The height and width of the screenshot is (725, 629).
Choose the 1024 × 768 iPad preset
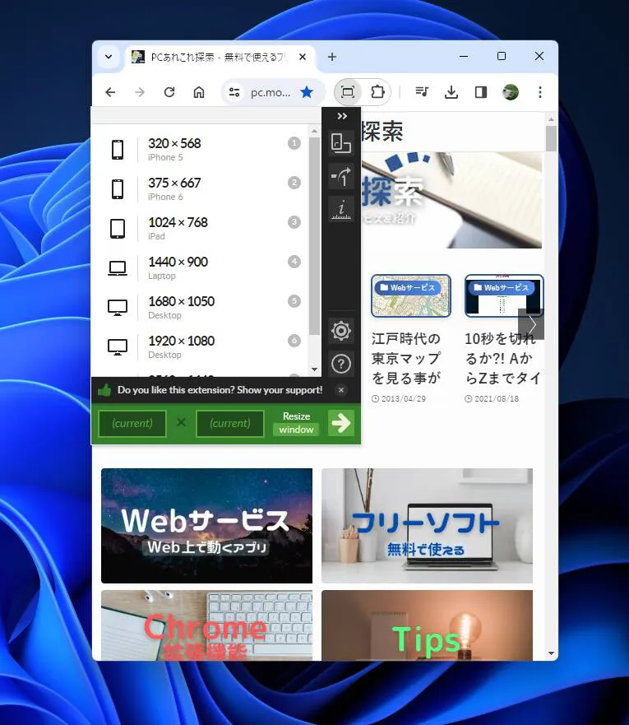coord(200,229)
